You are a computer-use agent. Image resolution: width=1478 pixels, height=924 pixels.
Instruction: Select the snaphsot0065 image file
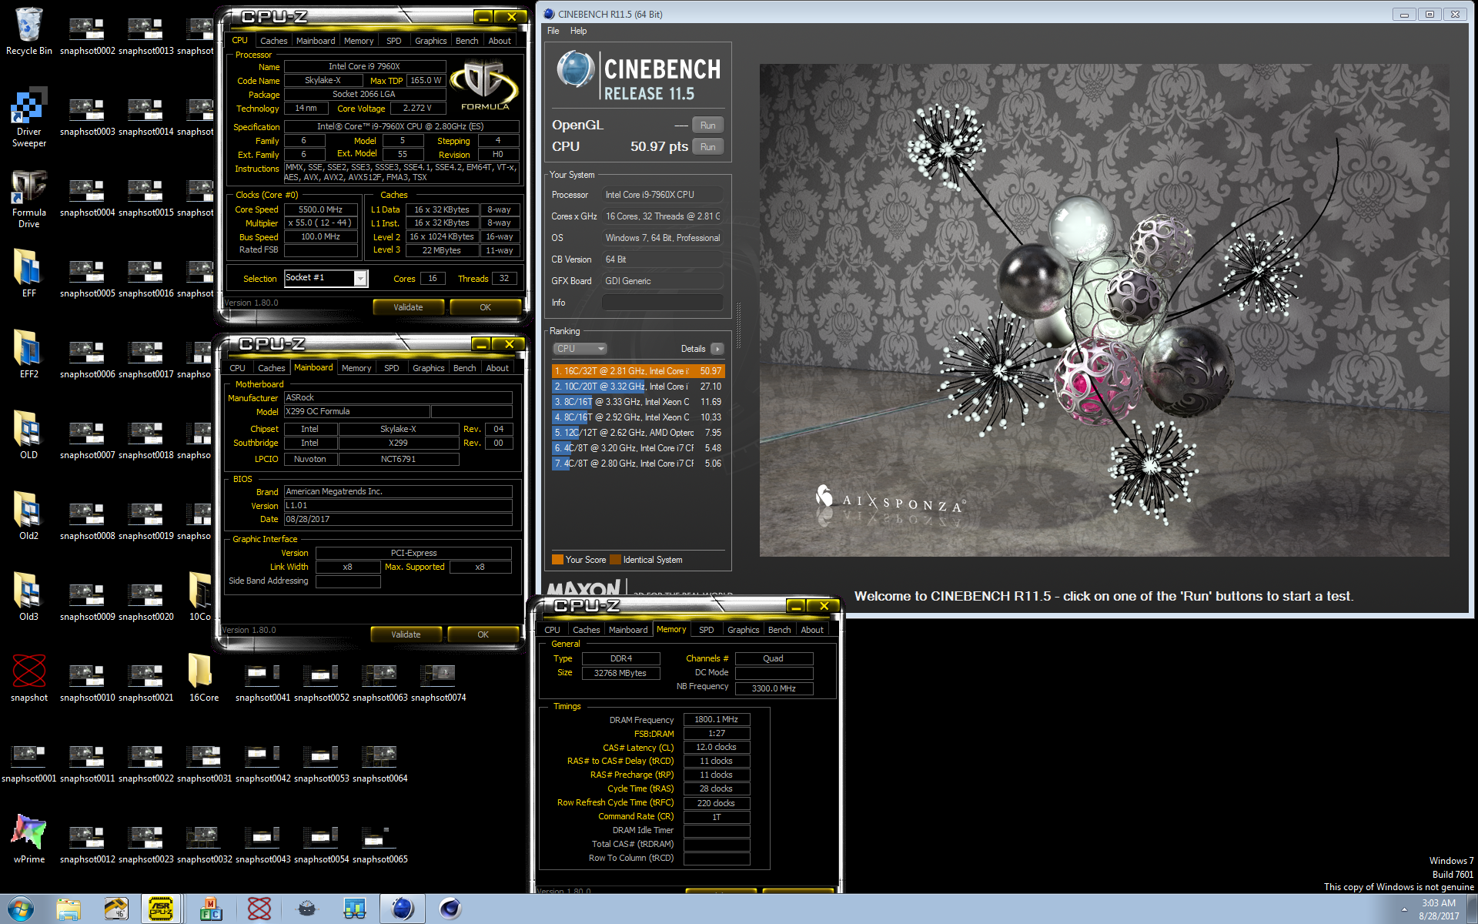click(380, 844)
